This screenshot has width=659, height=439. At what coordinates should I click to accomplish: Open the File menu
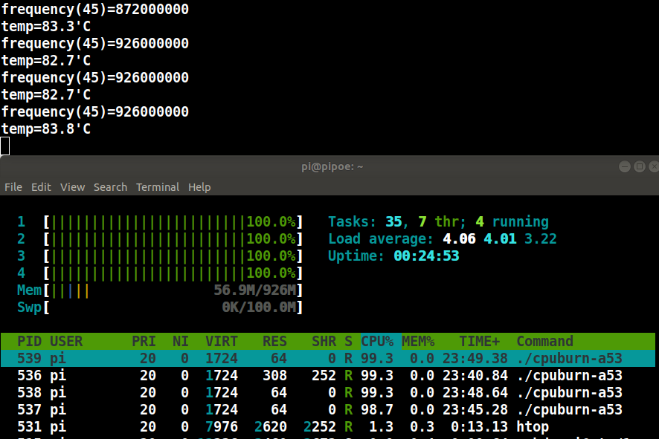13,187
